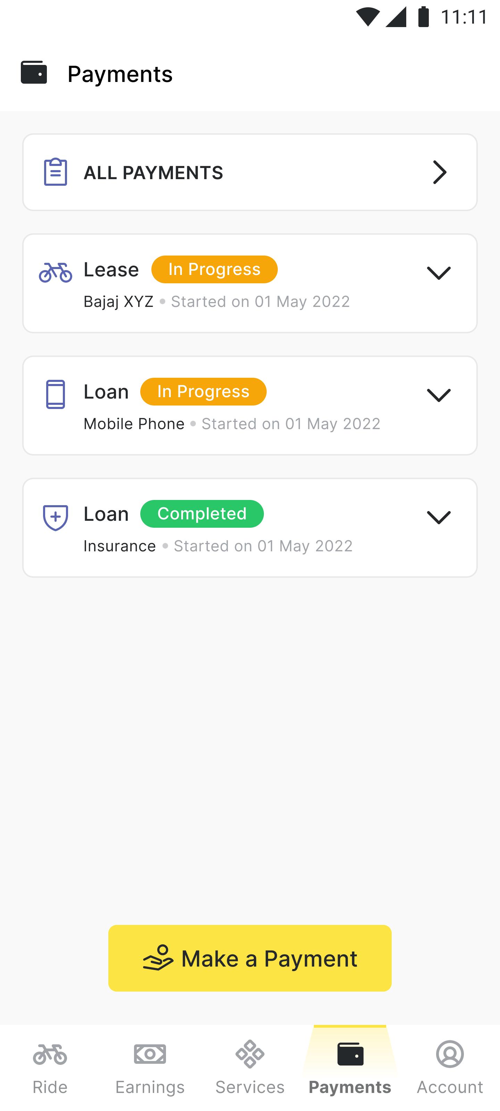The width and height of the screenshot is (500, 1111).
Task: Tap the Make a Payment button
Action: [x=250, y=958]
